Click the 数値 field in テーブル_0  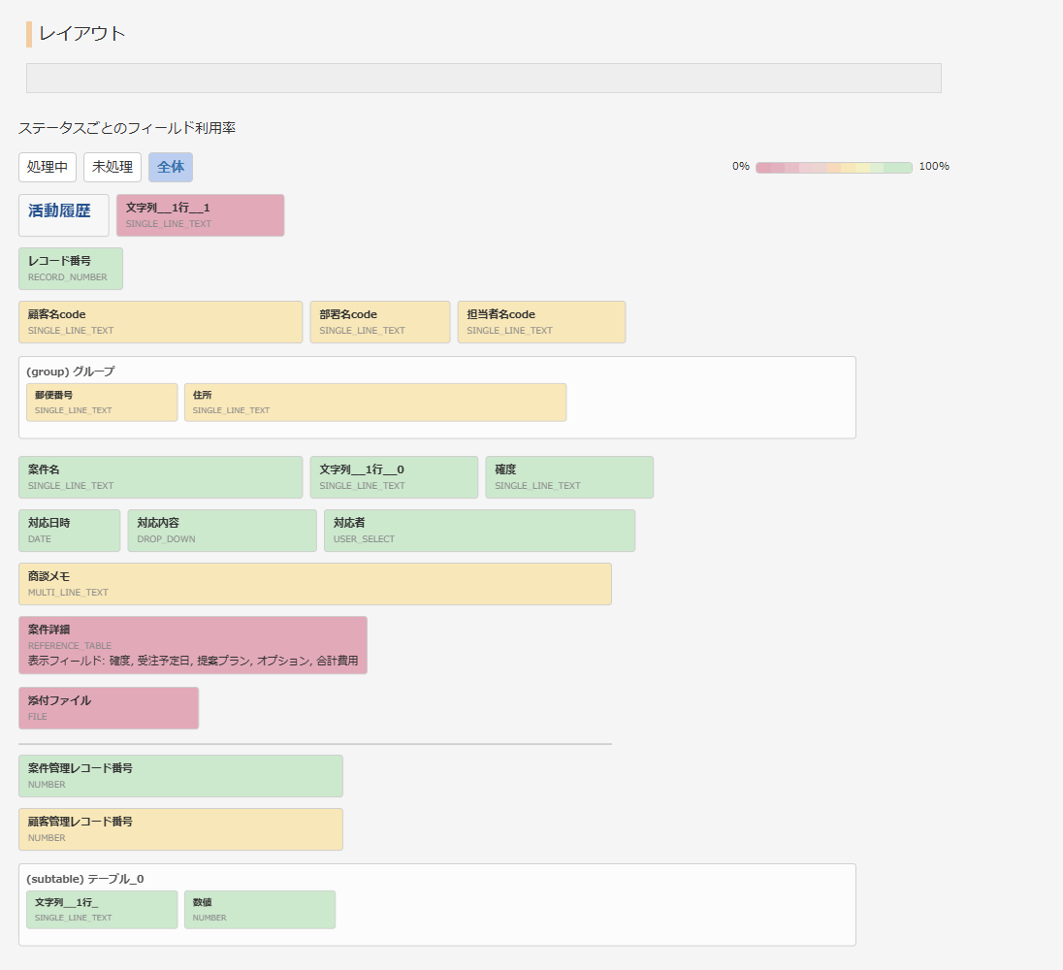[x=259, y=909]
